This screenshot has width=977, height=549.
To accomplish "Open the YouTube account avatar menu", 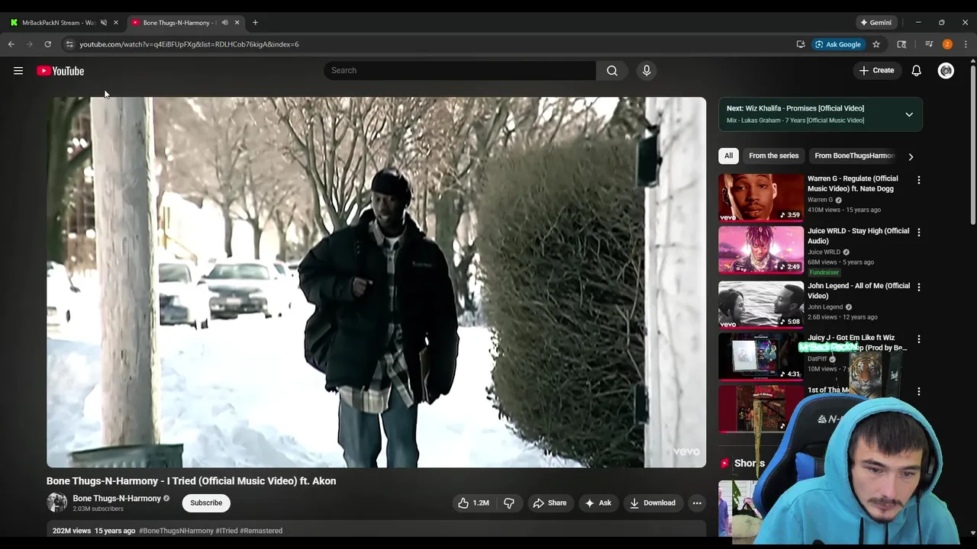I will point(946,71).
